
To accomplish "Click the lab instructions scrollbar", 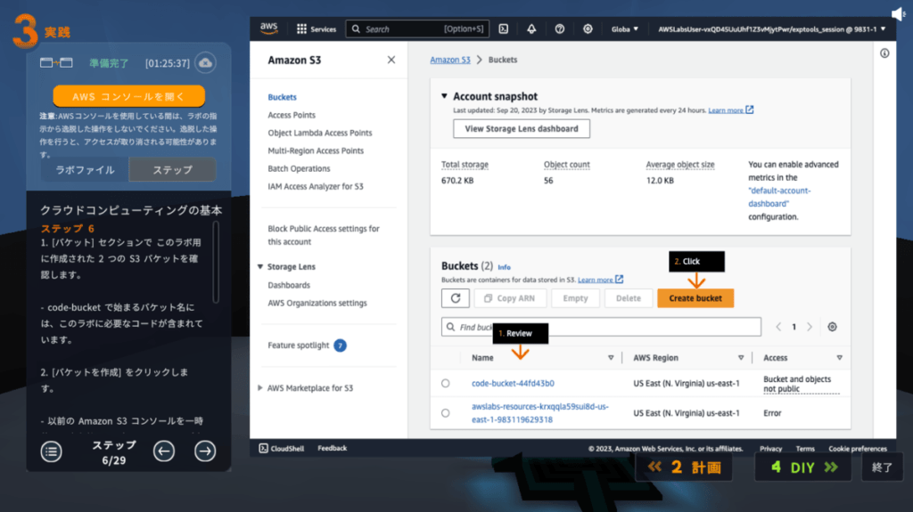I will click(x=216, y=262).
